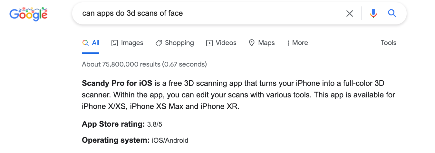Click the All tab magnifier icon
Viewport: 435px width, 153px height.
pyautogui.click(x=85, y=43)
